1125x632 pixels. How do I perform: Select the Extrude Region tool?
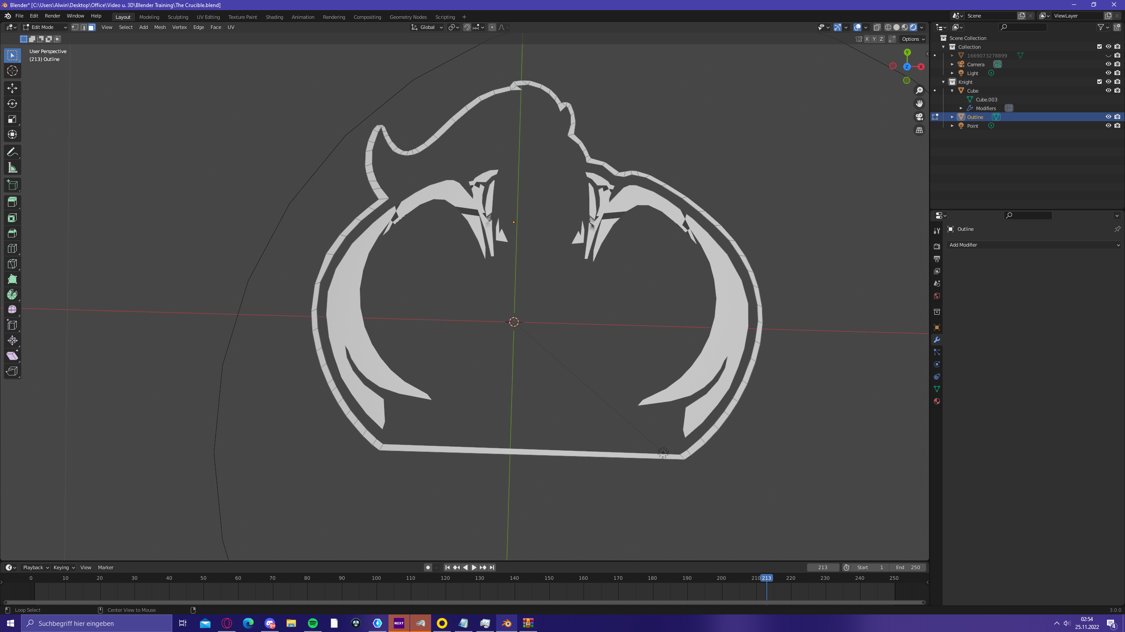pyautogui.click(x=12, y=202)
